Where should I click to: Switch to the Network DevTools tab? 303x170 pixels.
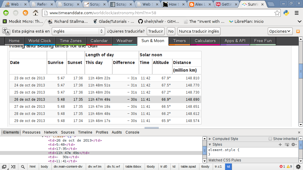(51, 132)
